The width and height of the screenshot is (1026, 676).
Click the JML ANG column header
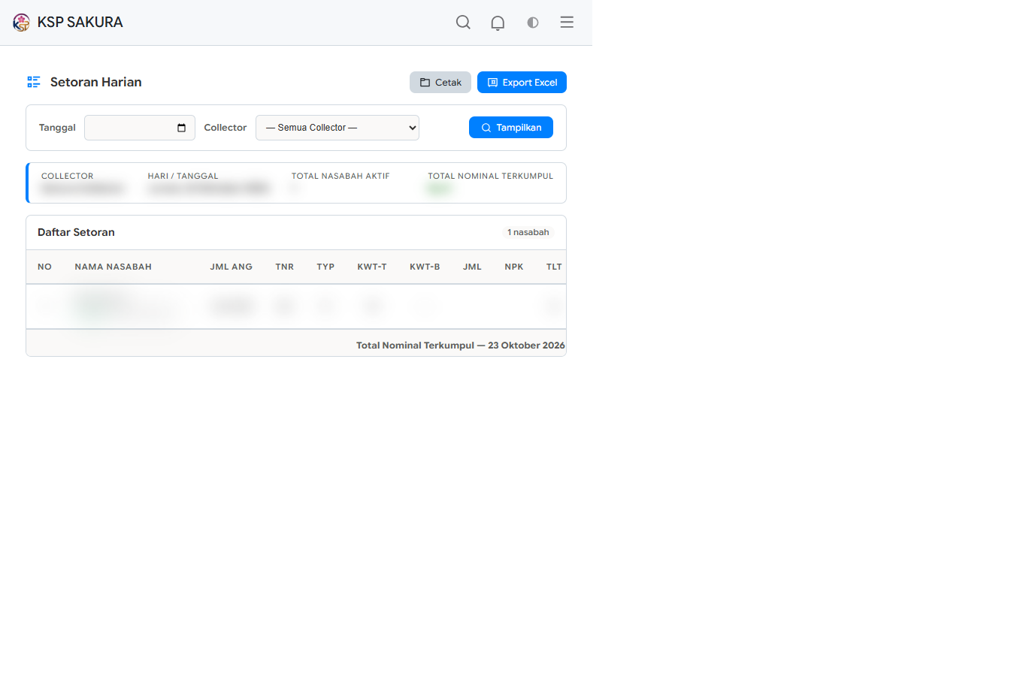coord(232,267)
